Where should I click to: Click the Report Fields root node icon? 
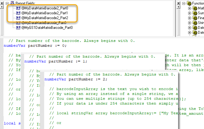pos(12,3)
